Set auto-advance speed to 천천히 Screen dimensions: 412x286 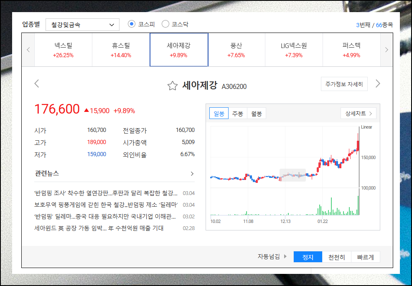coord(337,257)
